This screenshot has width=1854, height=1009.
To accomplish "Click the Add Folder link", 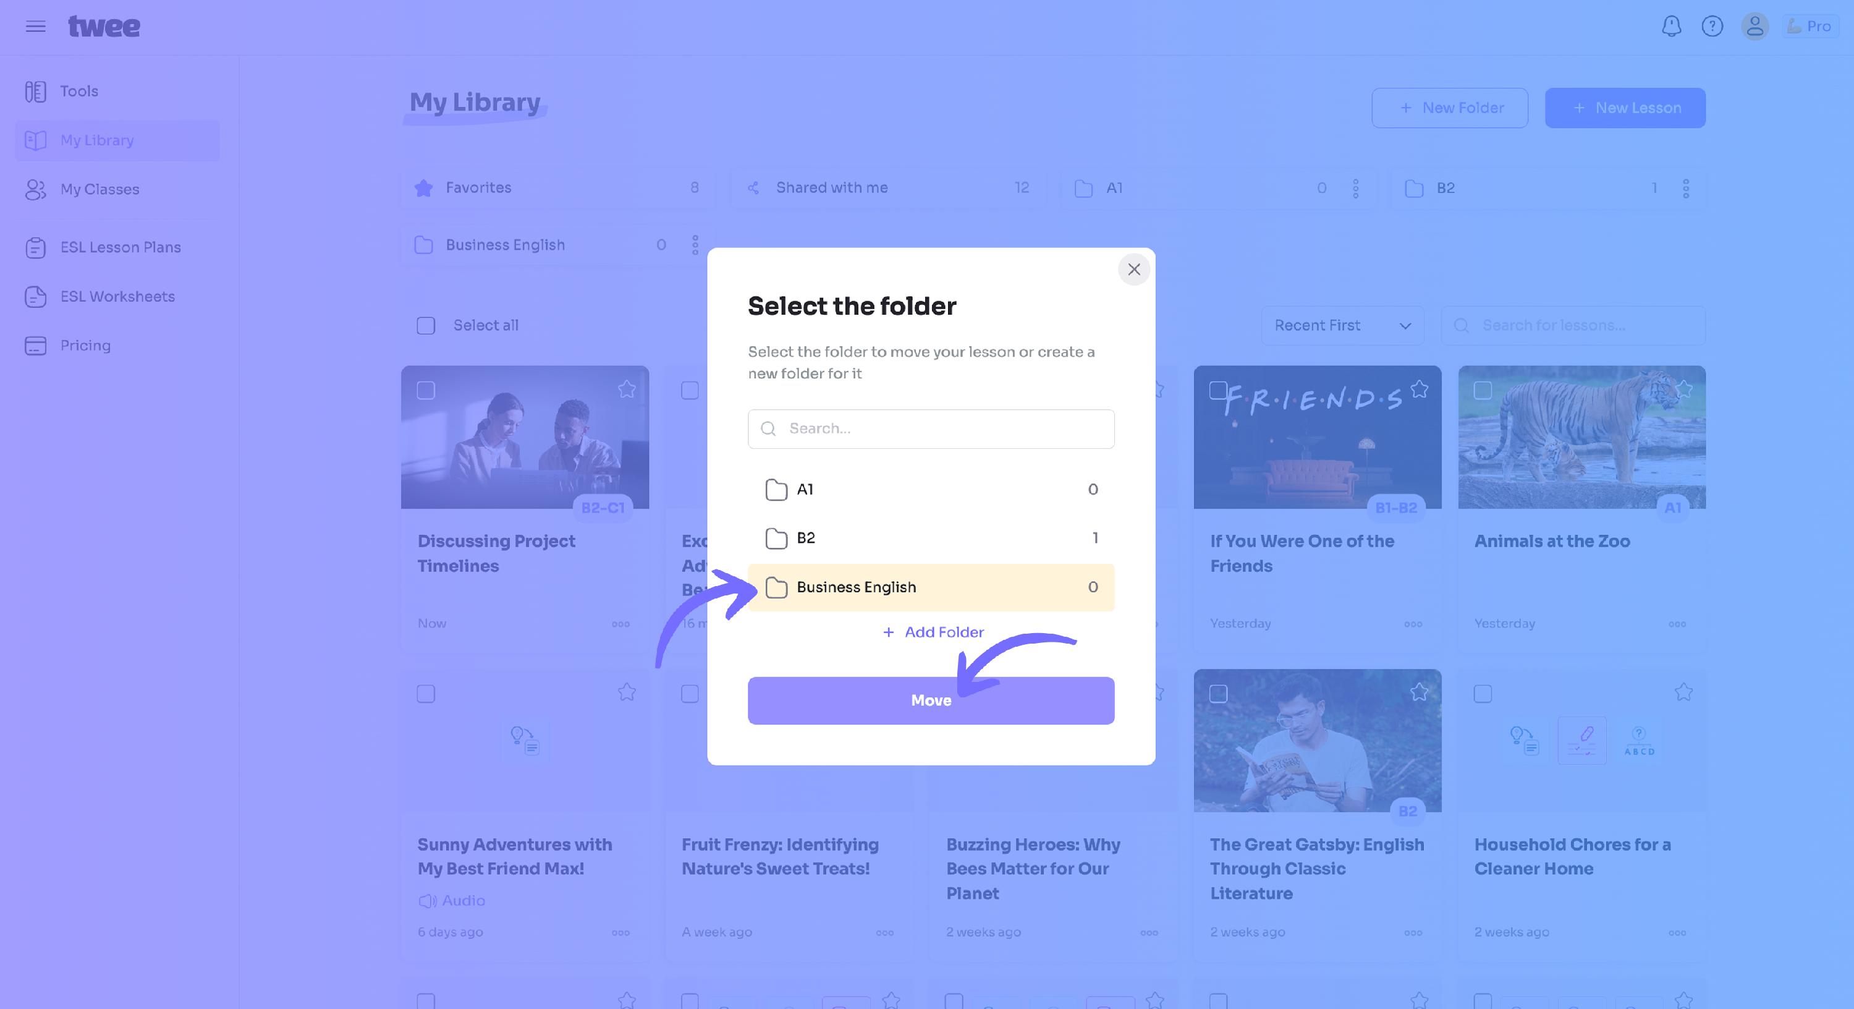I will (933, 632).
